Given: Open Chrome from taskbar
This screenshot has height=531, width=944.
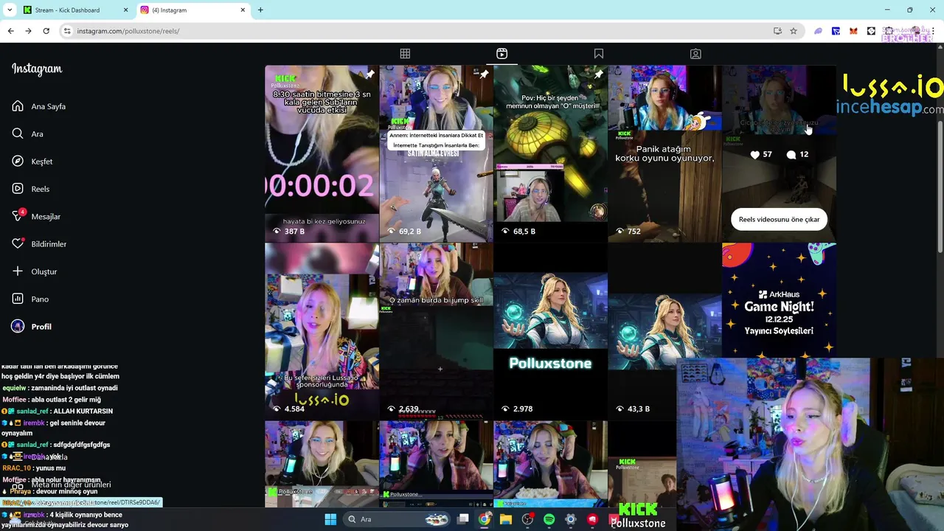Looking at the screenshot, I should 485,519.
